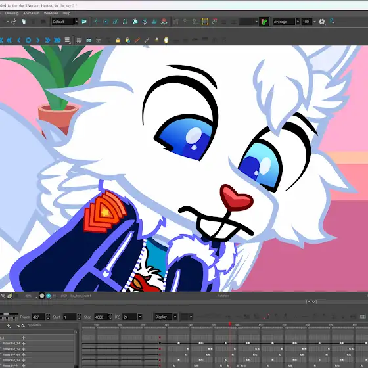Click the green easing icon
368x368 pixels.
(264, 22)
